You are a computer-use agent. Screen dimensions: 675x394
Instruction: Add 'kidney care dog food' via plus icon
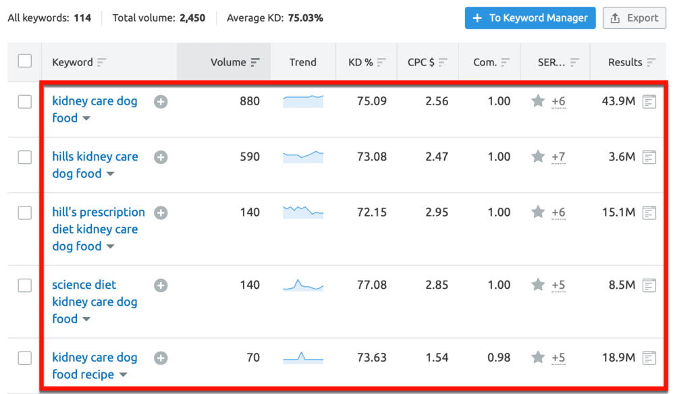(161, 101)
